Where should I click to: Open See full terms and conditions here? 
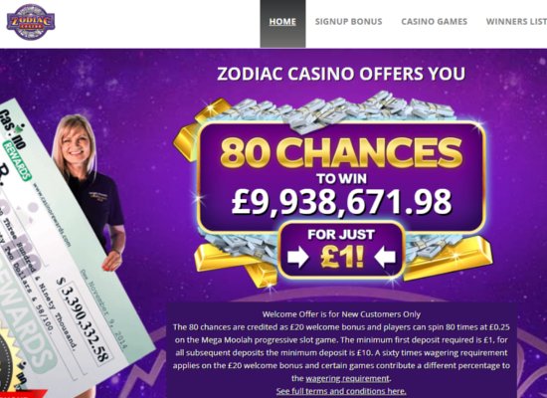click(341, 391)
